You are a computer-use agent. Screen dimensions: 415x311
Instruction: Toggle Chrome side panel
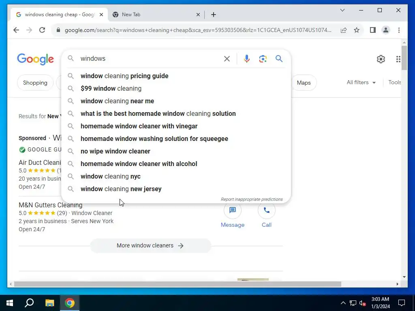point(373,30)
